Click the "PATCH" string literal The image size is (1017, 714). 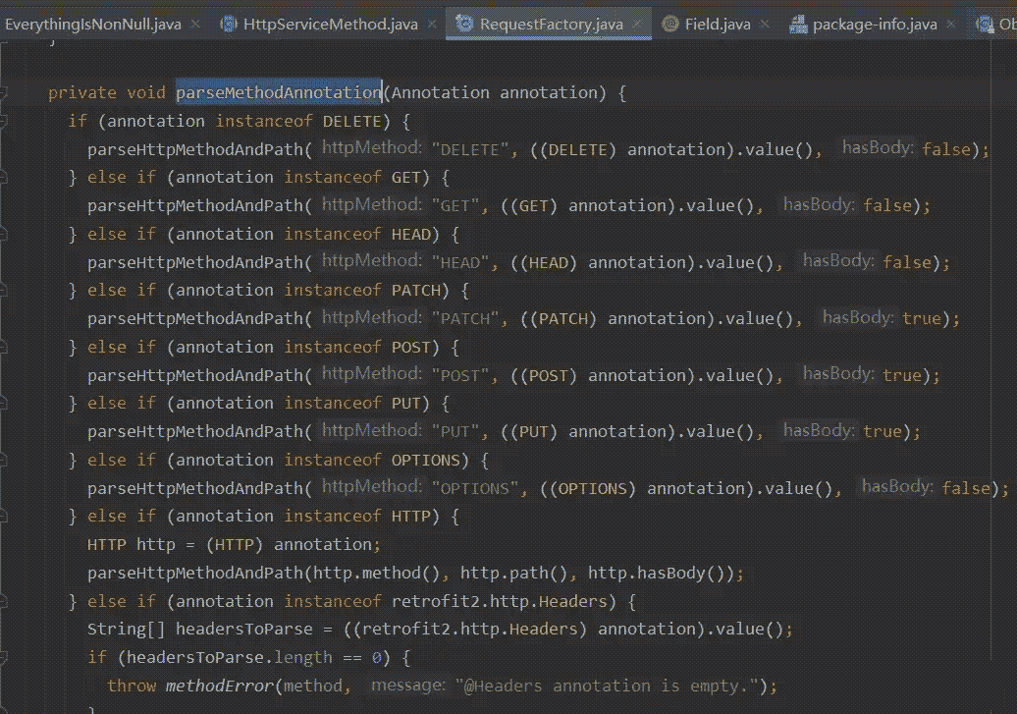[465, 319]
